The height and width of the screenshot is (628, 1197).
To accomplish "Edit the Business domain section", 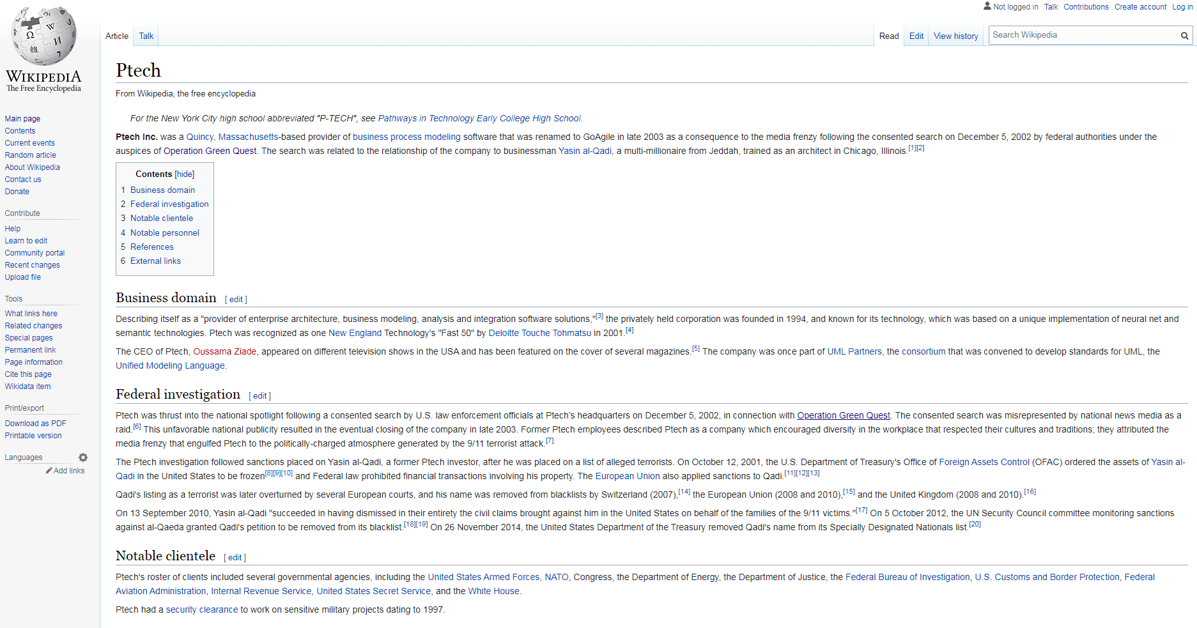I will tap(236, 300).
